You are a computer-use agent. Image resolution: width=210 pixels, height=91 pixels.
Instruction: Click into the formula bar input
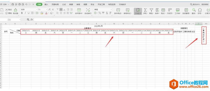point(122,20)
